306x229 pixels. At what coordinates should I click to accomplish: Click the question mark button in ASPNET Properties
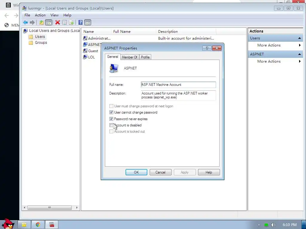click(207, 48)
